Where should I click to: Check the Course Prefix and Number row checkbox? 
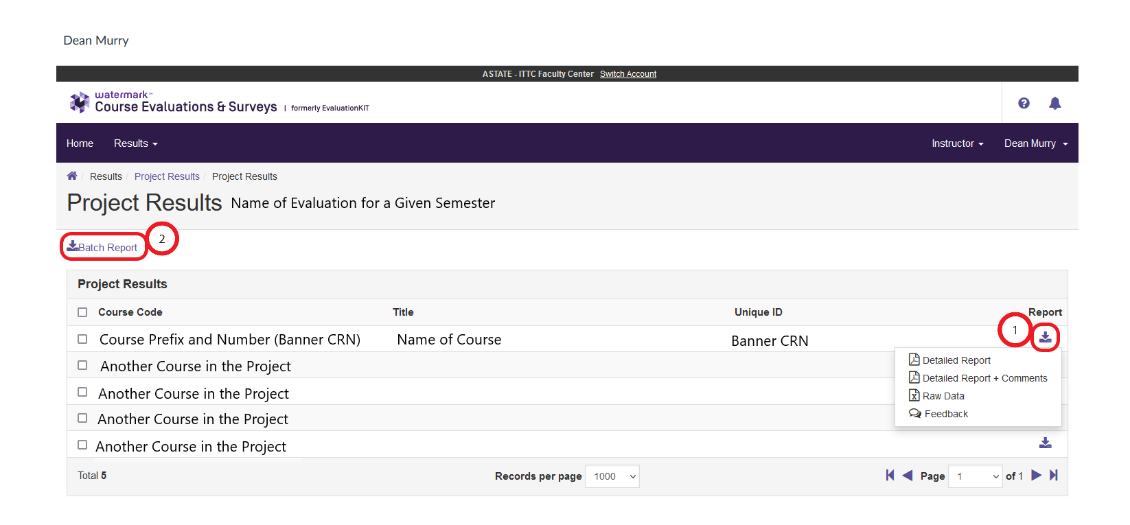pos(82,339)
